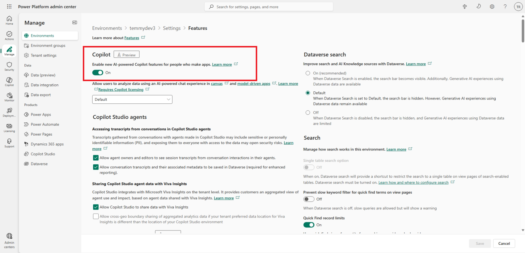
Task: Uncheck Allow conversation transcripts saved in Dataverse
Action: tap(96, 167)
